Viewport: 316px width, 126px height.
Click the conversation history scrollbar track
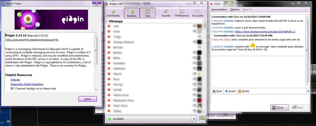click(307, 51)
